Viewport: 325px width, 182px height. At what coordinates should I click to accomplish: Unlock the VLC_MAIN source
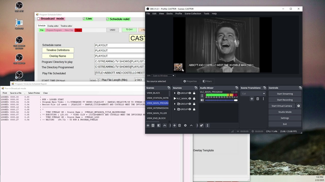tap(194, 99)
